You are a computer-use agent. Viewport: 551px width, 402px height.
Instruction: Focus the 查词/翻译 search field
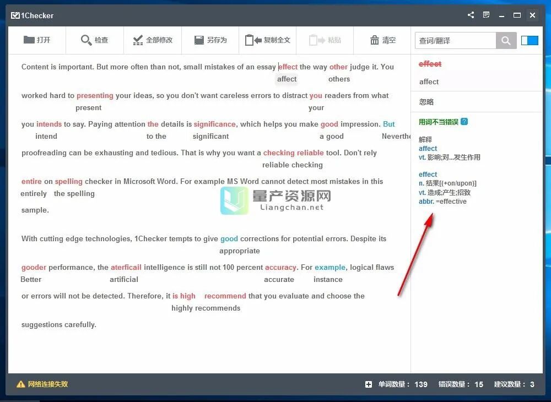point(456,41)
